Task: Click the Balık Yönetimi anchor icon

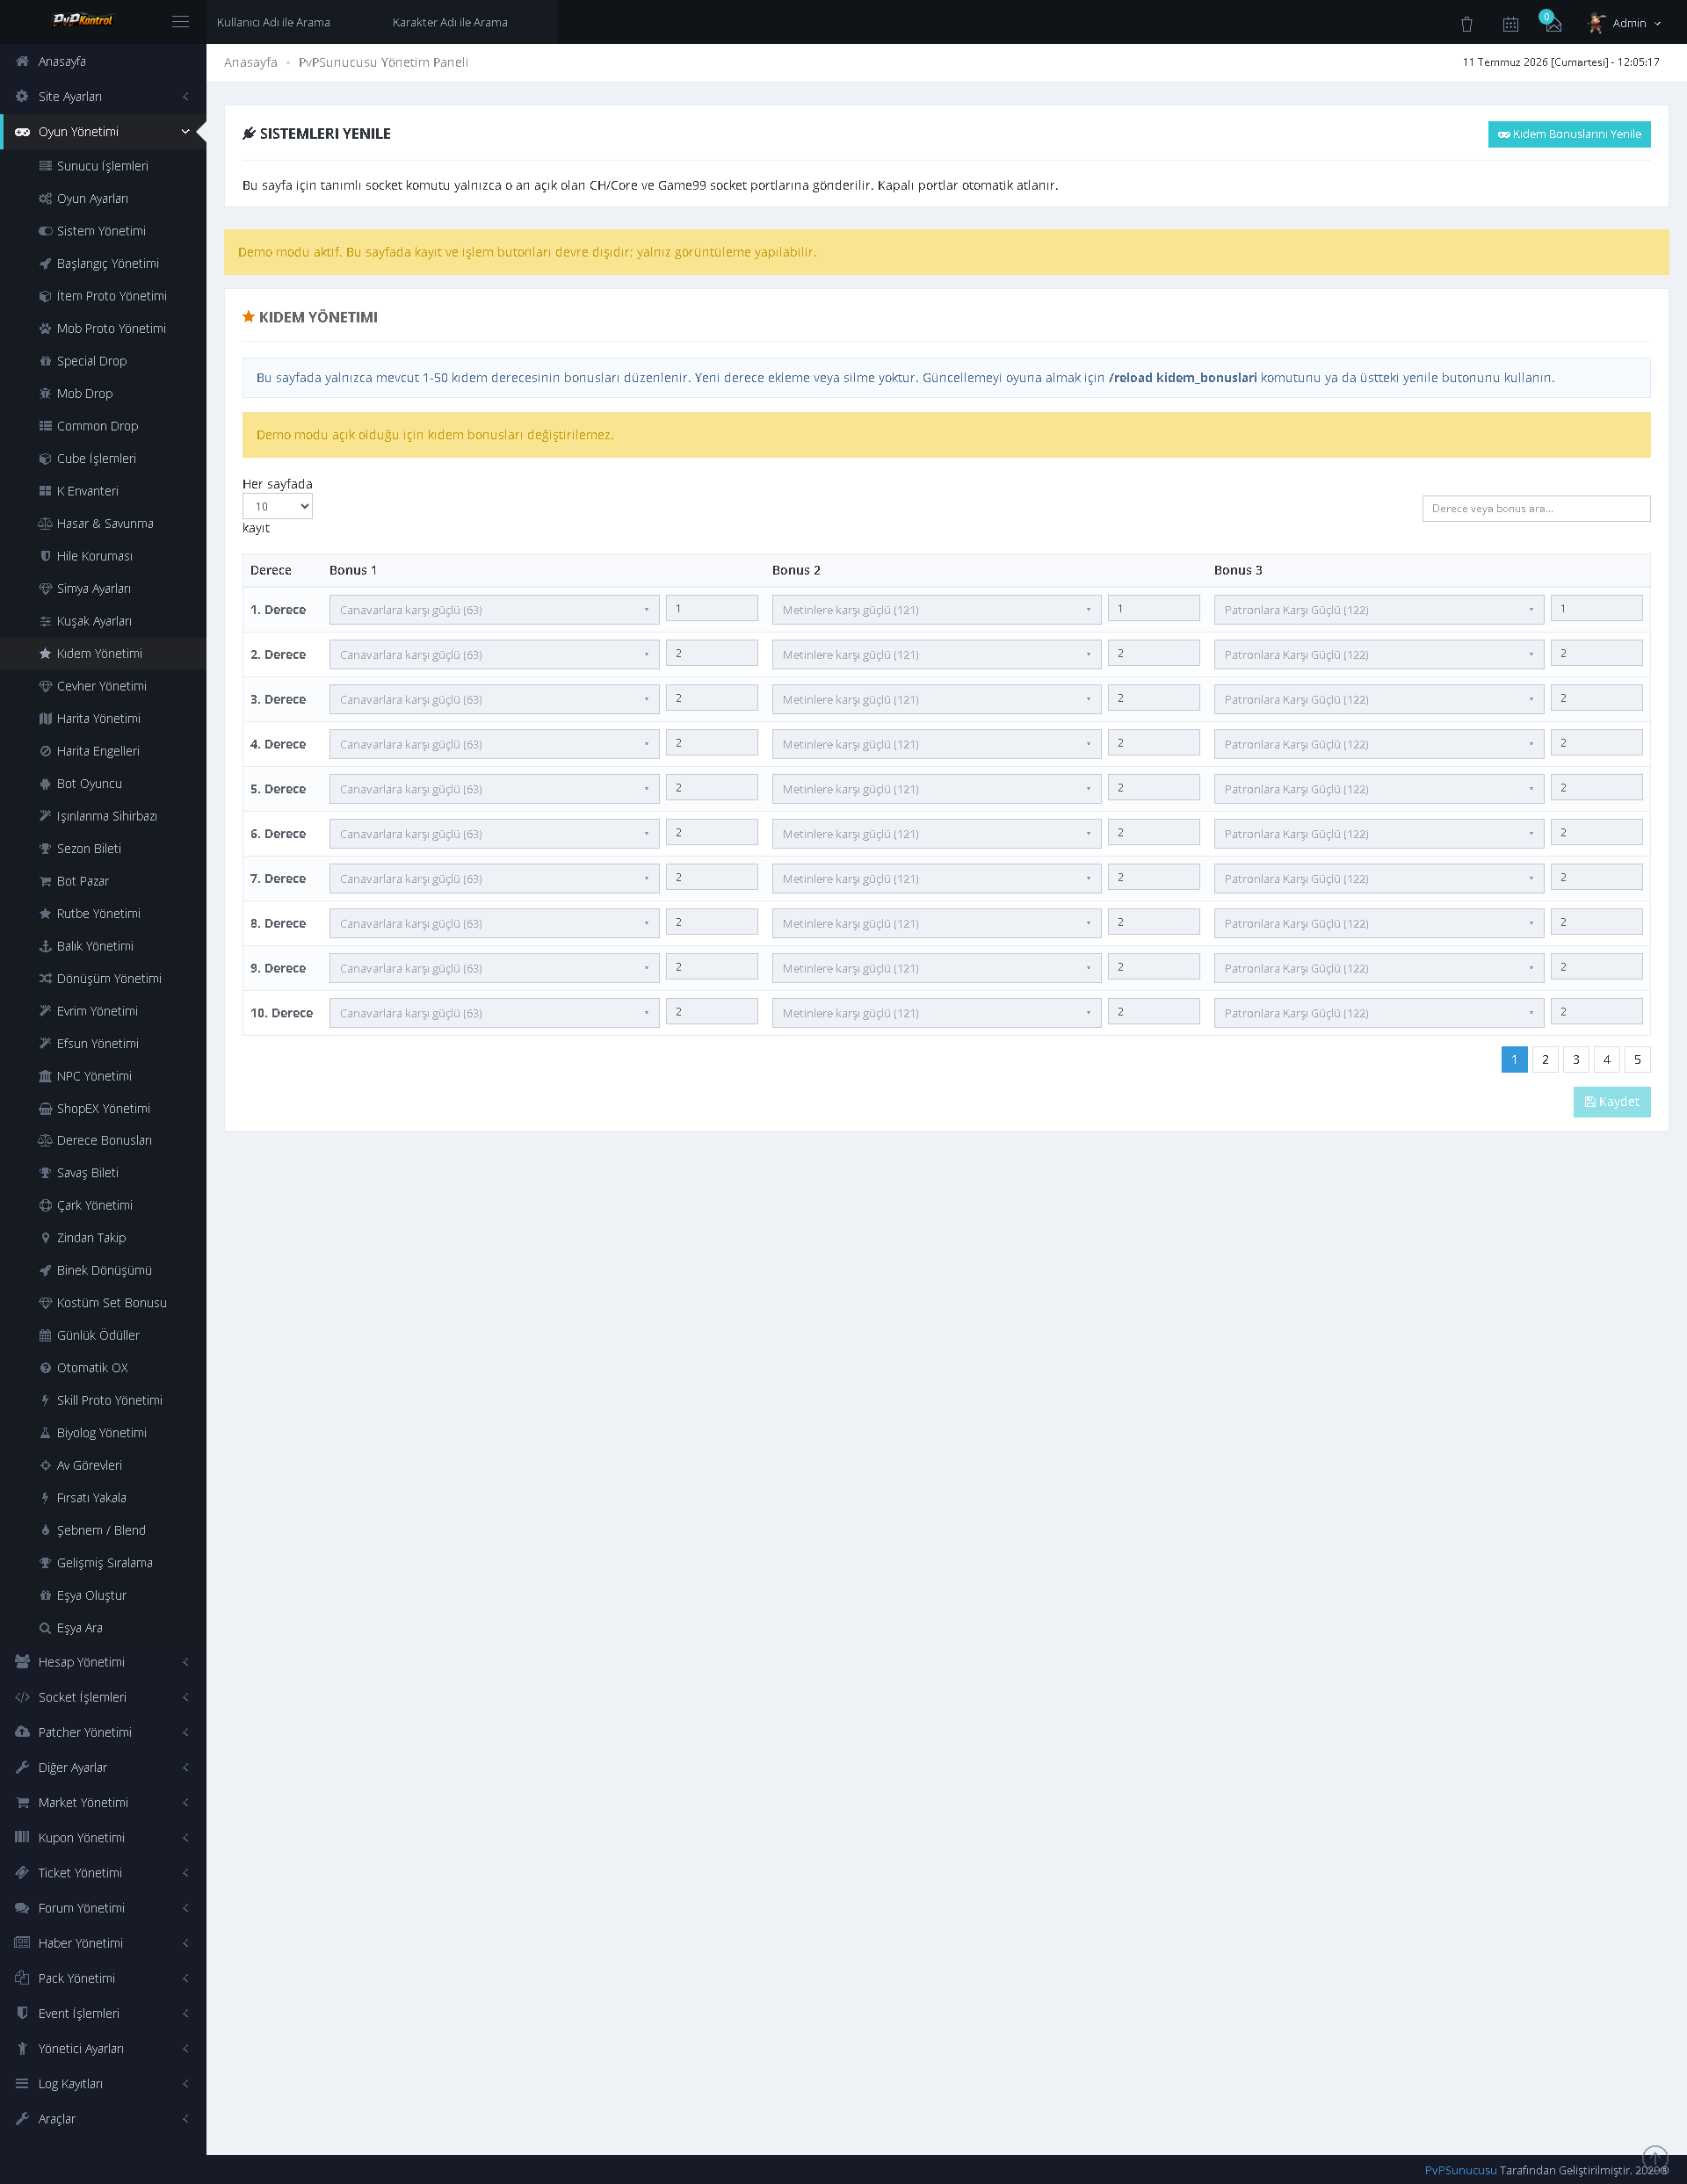Action: 45,946
